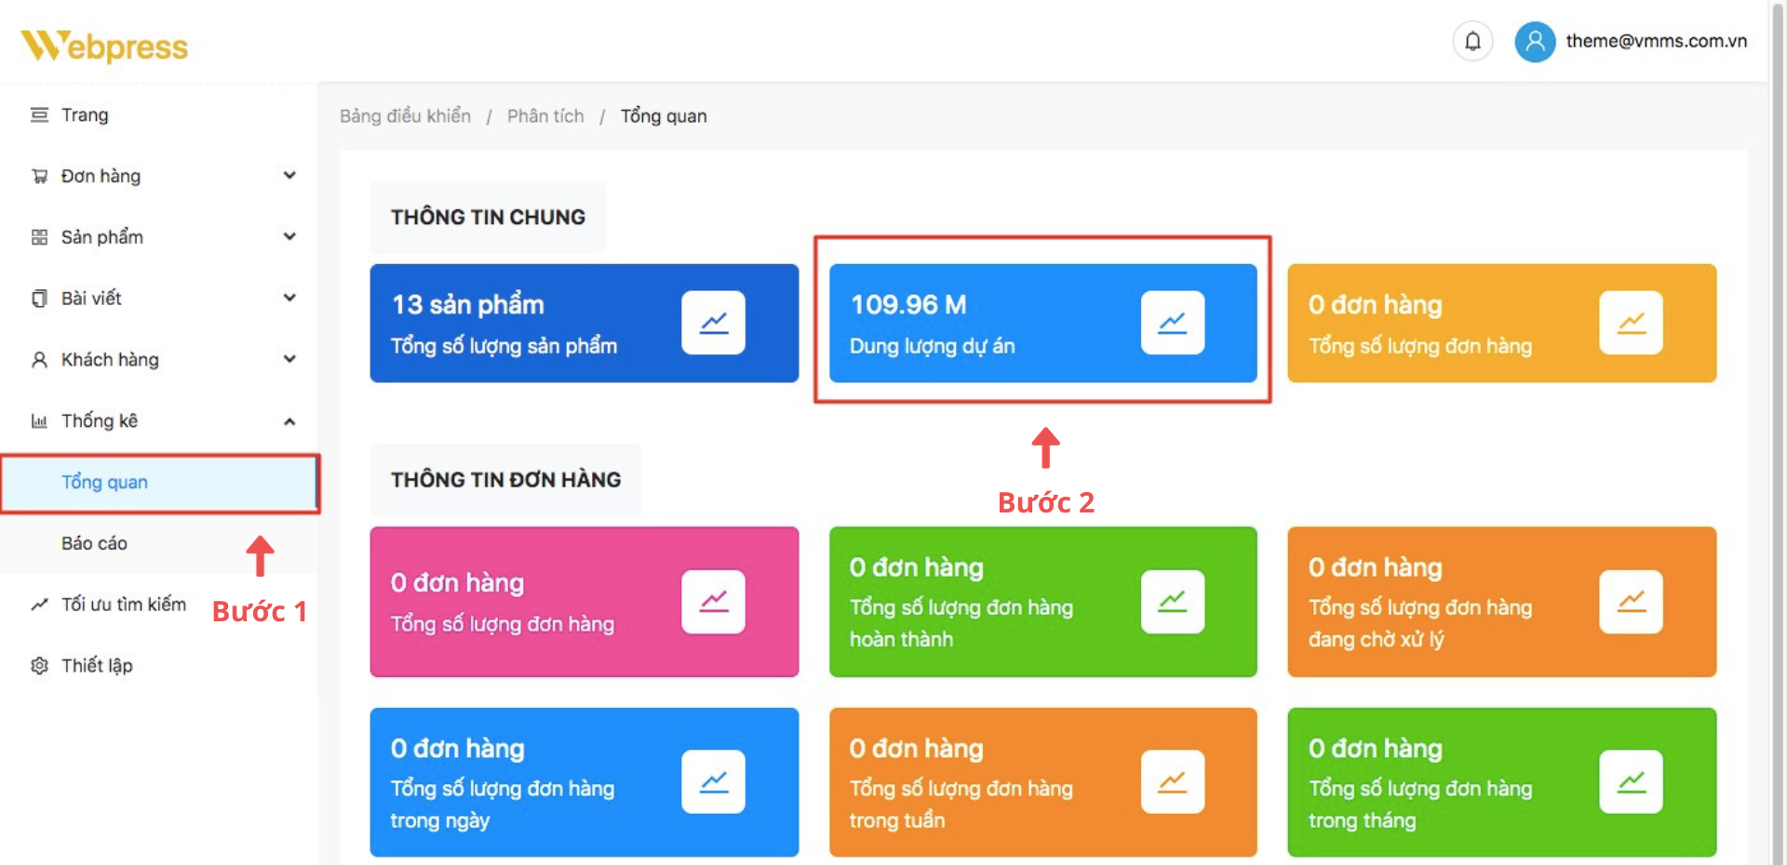Click the Phân tích breadcrumb link
This screenshot has width=1787, height=865.
click(x=545, y=116)
